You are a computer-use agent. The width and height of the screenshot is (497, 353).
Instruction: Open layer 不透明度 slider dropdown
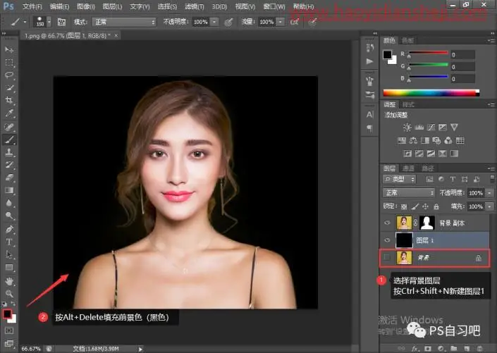pyautogui.click(x=490, y=192)
